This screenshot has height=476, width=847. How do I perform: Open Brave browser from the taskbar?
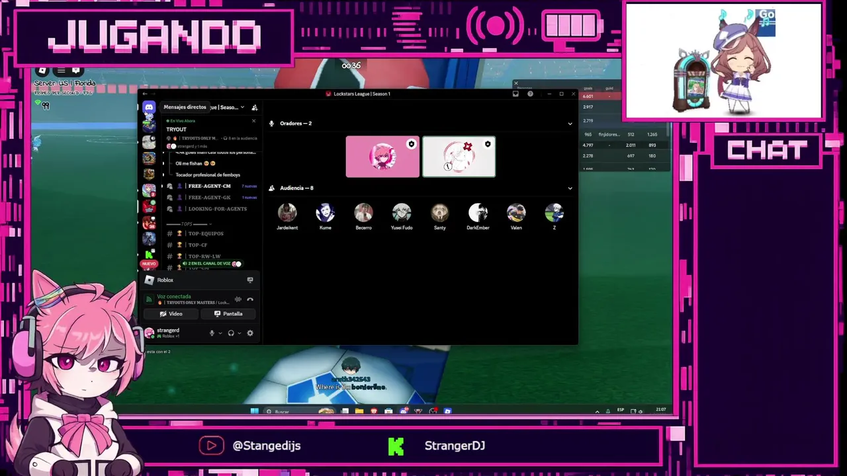(374, 411)
